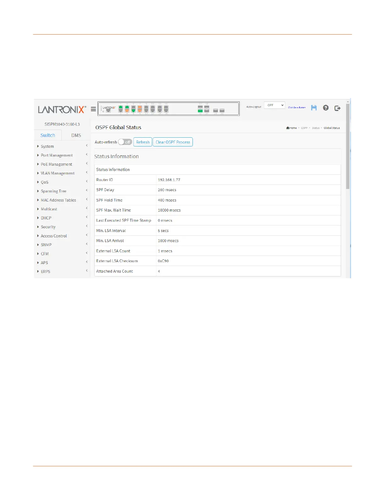This screenshot has height=498, width=385.
Task: Click the Status breadcrumb link
Action: [x=316, y=128]
